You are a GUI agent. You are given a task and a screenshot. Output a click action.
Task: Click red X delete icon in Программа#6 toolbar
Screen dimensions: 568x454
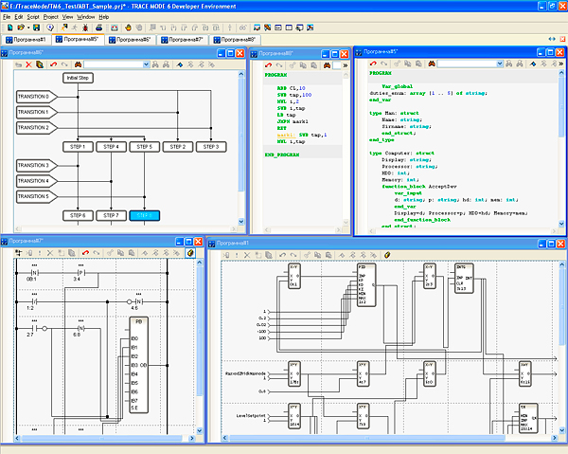pos(28,64)
